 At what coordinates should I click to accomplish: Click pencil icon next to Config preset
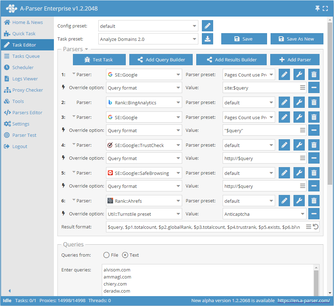tap(208, 26)
